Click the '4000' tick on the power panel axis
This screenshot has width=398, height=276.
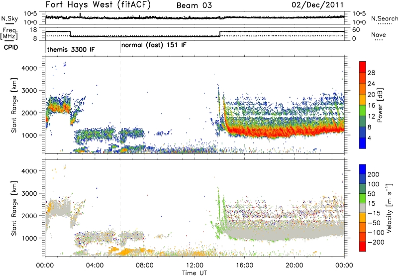29,68
